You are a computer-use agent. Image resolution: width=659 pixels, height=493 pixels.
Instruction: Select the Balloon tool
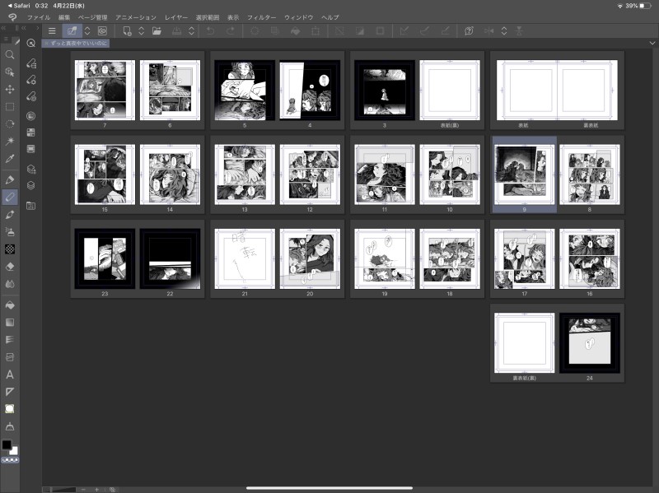pos(10,409)
